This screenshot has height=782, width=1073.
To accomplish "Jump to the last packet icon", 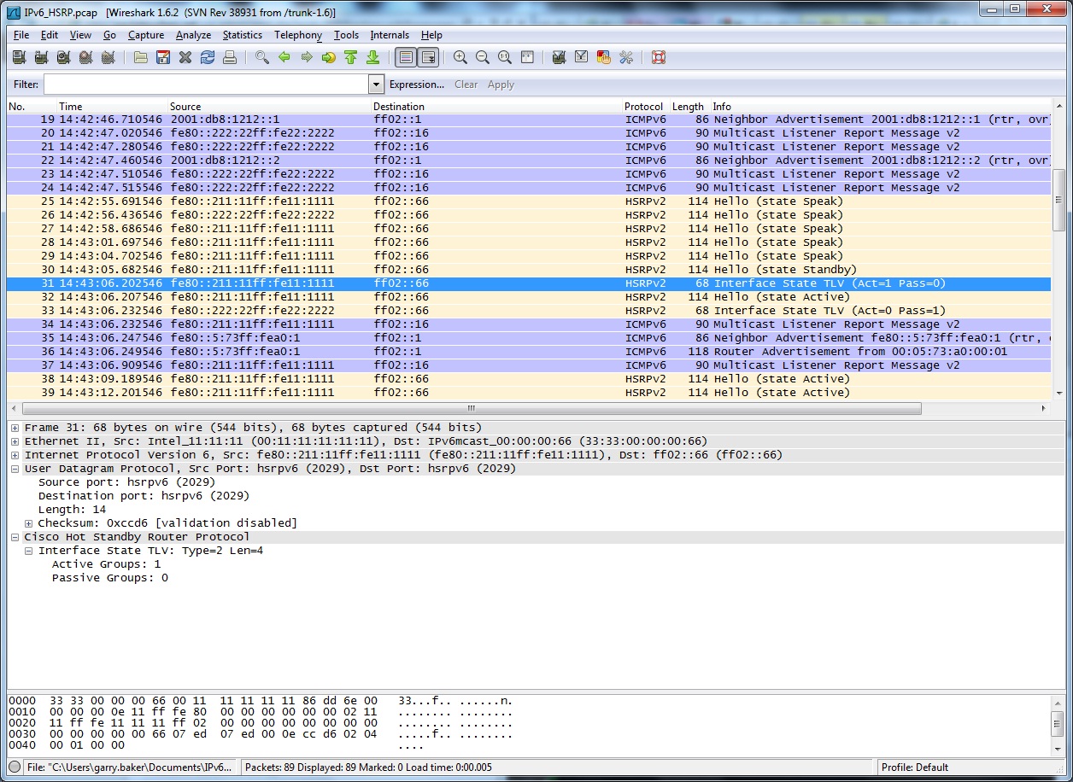I will click(373, 57).
